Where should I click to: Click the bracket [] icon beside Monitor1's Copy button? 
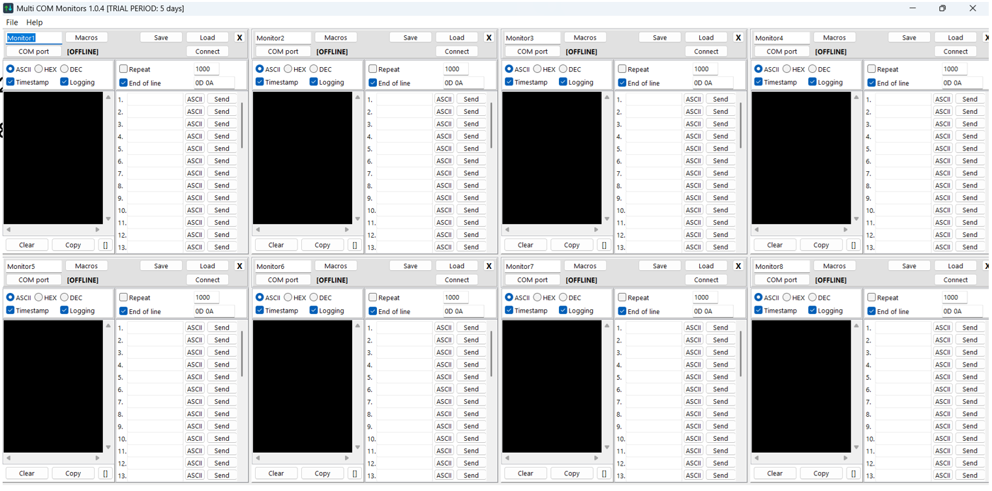[106, 244]
